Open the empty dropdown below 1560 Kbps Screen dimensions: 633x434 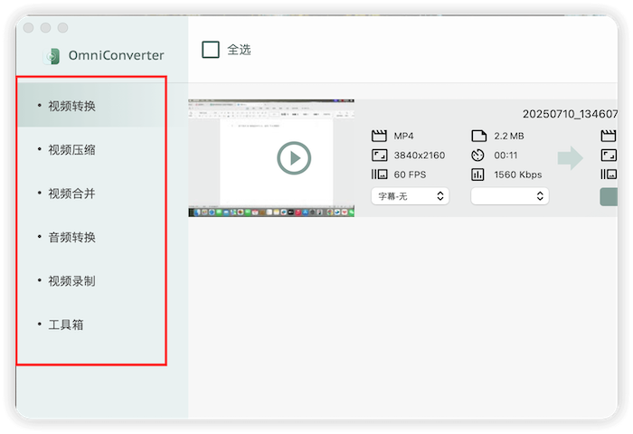(510, 195)
